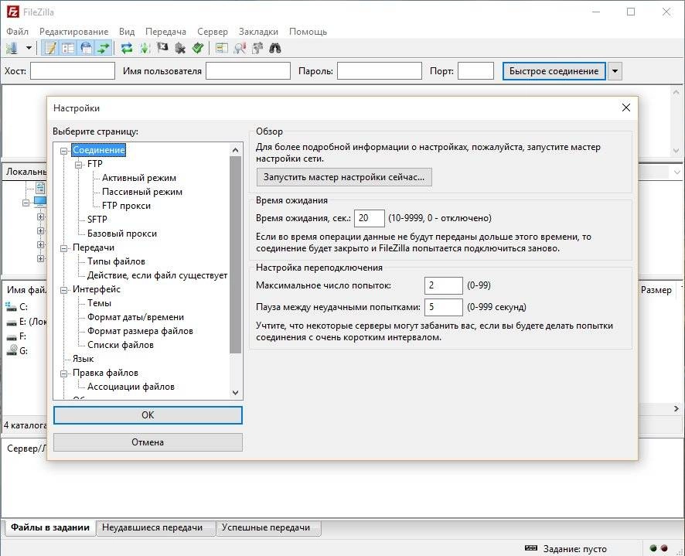Collapse the Правка файлов tree node
The image size is (685, 556).
pos(63,374)
